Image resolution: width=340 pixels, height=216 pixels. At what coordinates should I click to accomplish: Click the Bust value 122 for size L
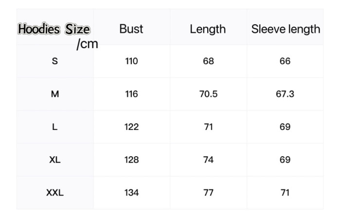pyautogui.click(x=131, y=127)
